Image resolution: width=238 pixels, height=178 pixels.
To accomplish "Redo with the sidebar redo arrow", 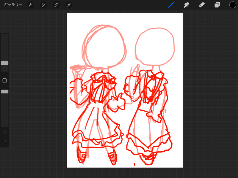I will [4, 142].
